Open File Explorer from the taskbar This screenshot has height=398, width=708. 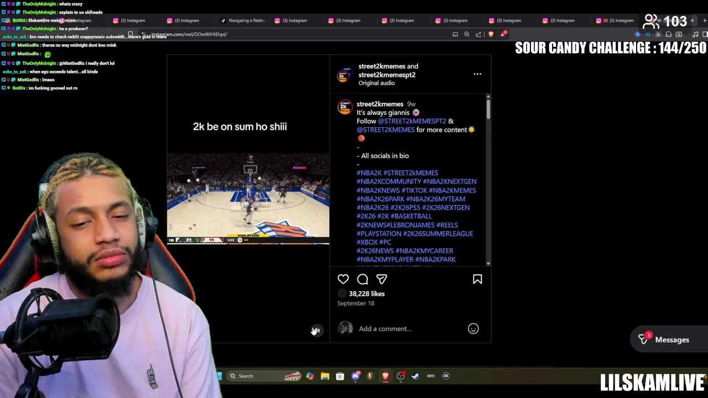[x=325, y=376]
